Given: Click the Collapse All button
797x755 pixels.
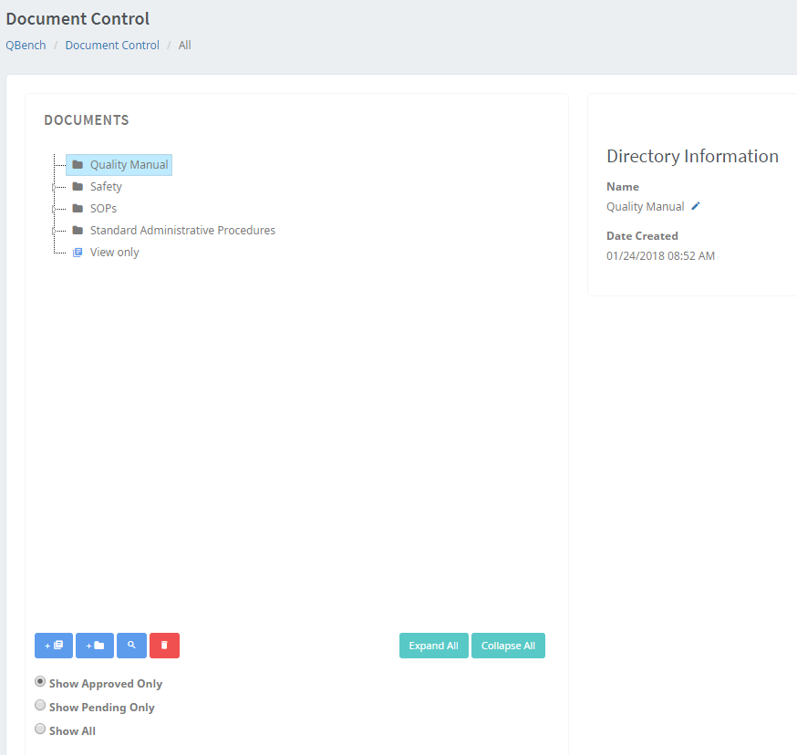Looking at the screenshot, I should [x=508, y=646].
